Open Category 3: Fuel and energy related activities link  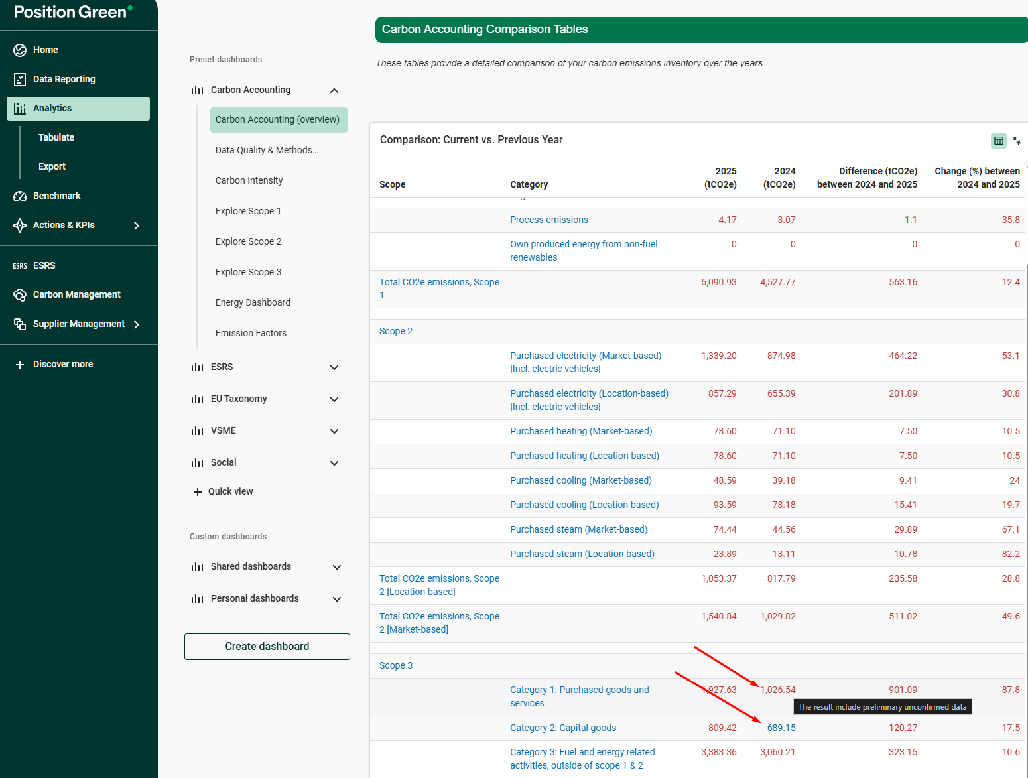582,759
